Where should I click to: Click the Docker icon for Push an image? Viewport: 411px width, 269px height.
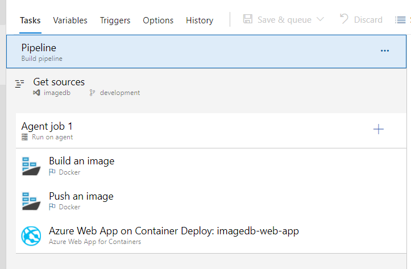(x=31, y=201)
